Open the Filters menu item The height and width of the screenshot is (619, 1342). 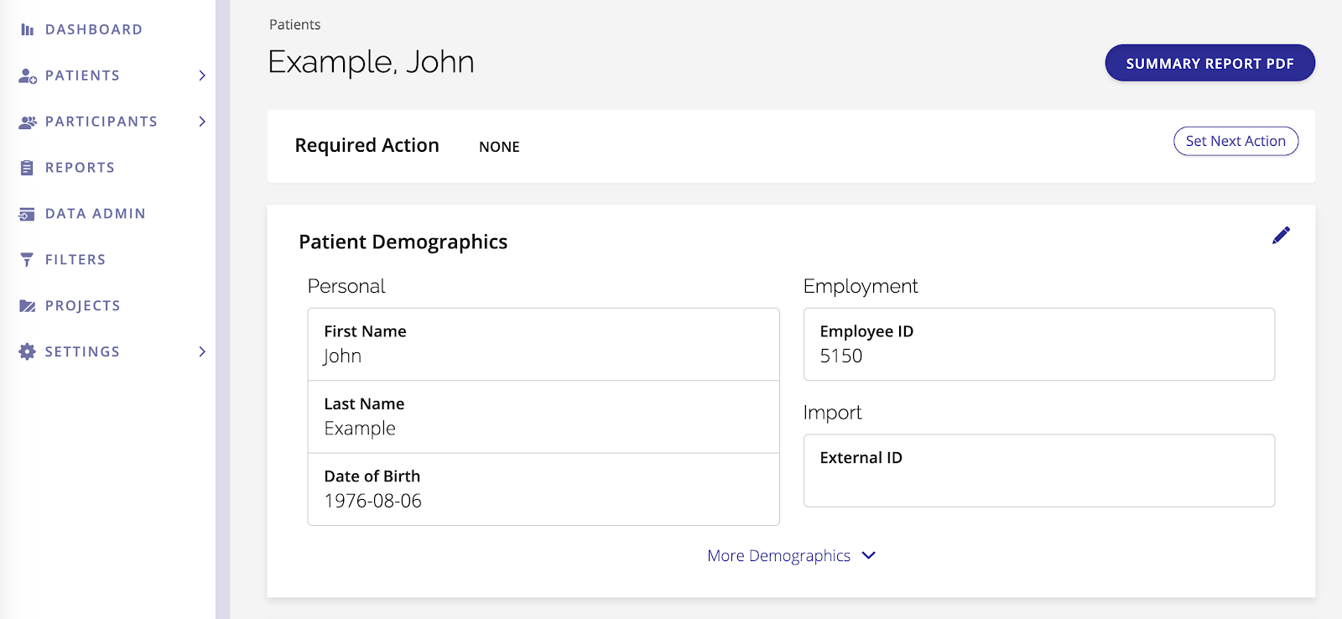click(75, 260)
